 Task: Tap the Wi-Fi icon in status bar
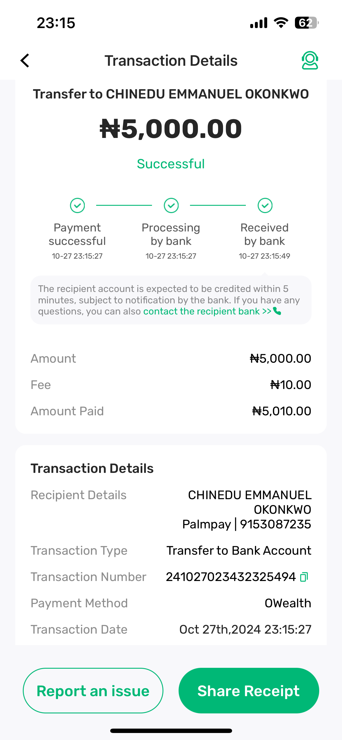(281, 23)
